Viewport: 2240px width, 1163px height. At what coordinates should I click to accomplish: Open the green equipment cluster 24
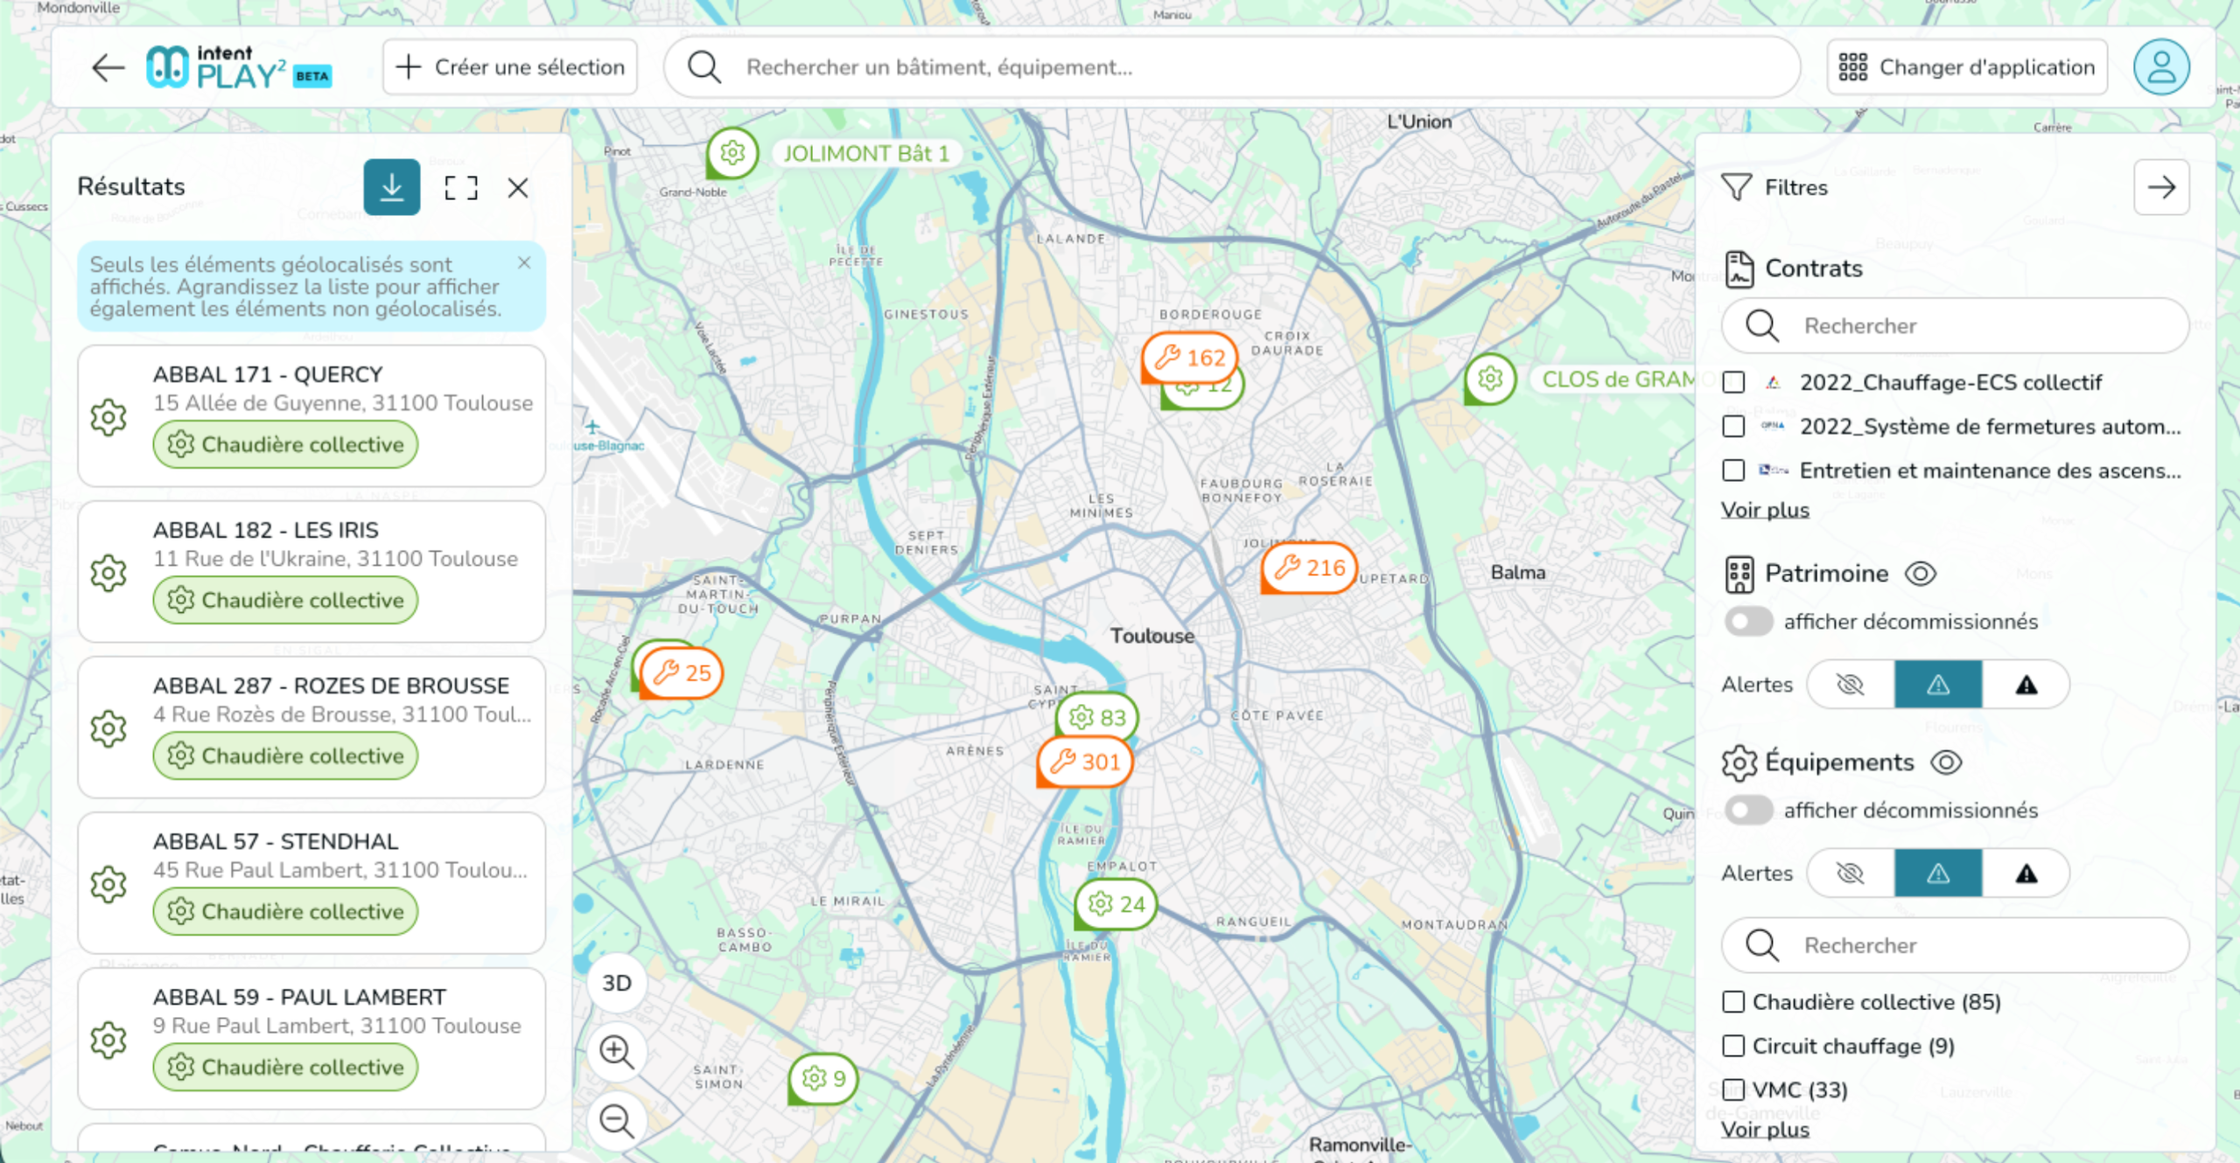click(x=1116, y=904)
